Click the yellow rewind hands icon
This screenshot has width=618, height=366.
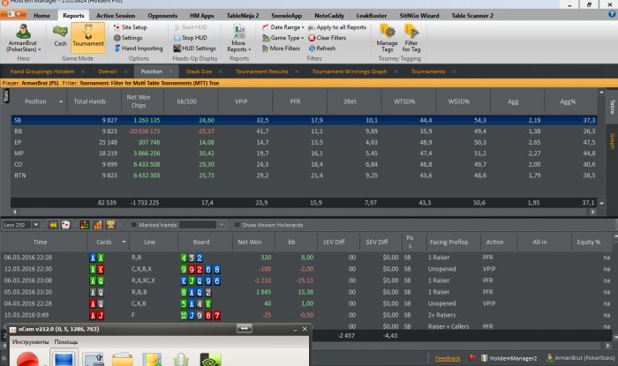[x=53, y=225]
